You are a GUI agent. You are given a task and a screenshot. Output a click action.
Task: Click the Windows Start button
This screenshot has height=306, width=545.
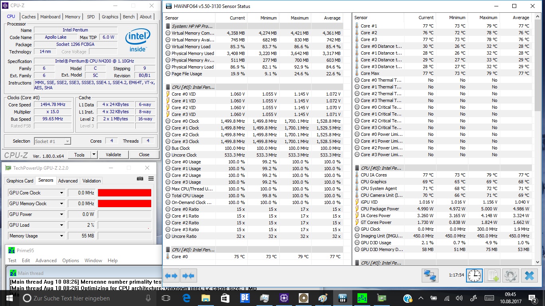[x=9, y=298]
